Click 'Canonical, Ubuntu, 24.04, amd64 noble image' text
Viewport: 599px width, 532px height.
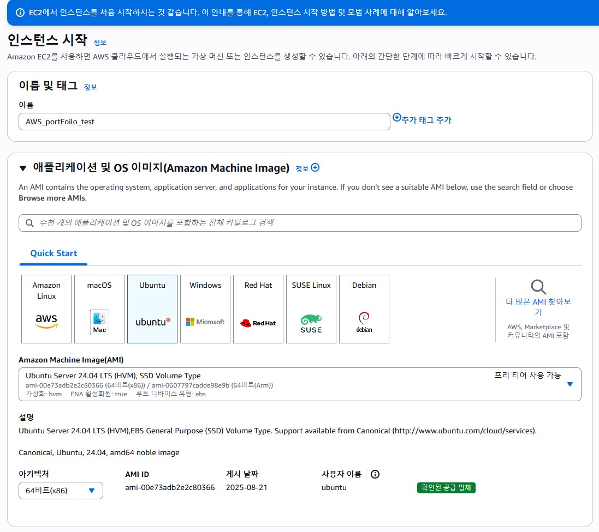(x=99, y=452)
